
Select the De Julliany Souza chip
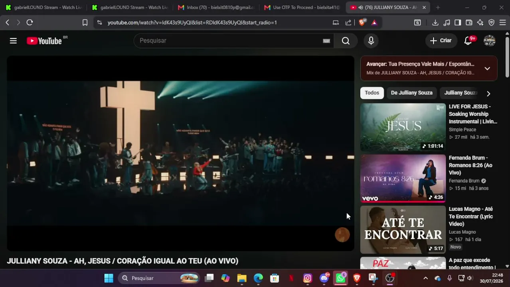coord(411,93)
